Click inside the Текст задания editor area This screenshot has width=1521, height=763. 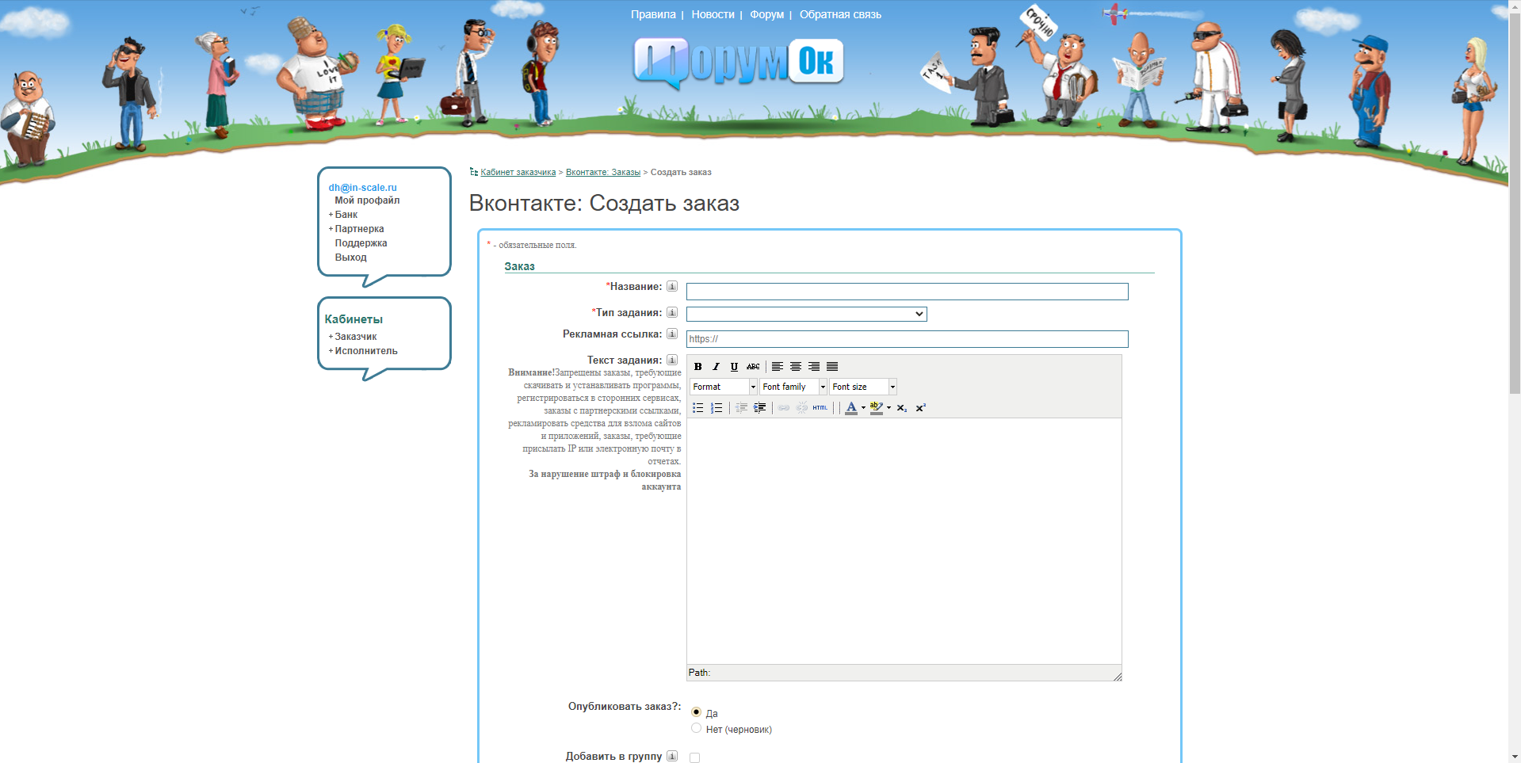click(x=904, y=541)
